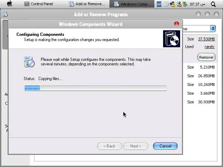Cancel the component configuration
This screenshot has height=167, width=223.
point(165,146)
